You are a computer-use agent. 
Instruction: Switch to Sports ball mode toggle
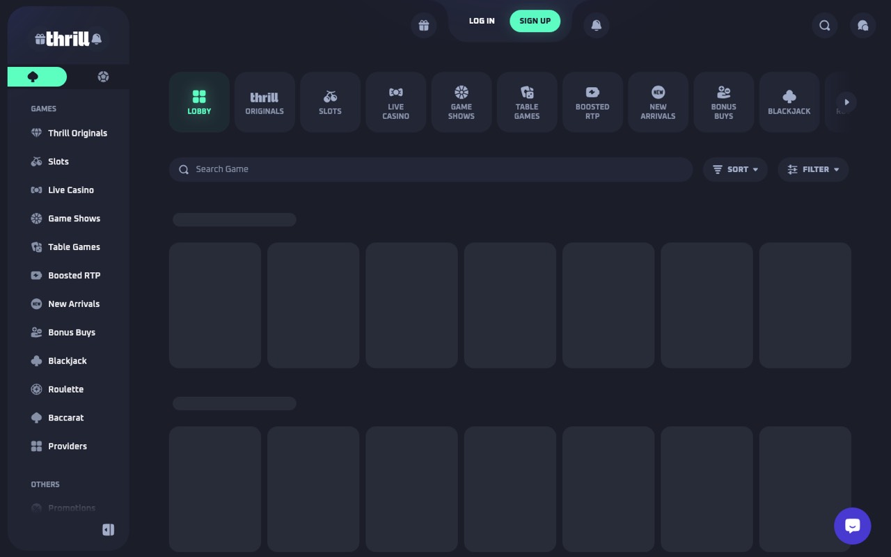[103, 77]
